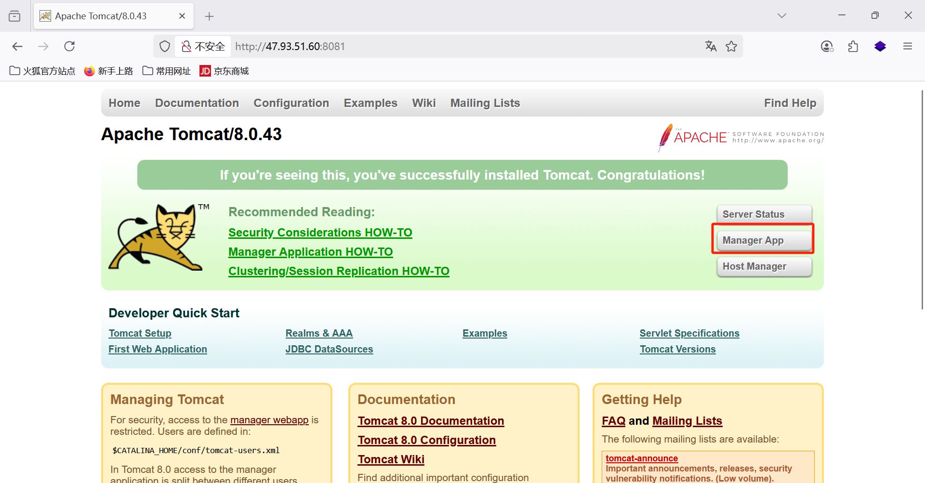Bookmark this page with the star icon
The image size is (925, 483).
coord(731,46)
